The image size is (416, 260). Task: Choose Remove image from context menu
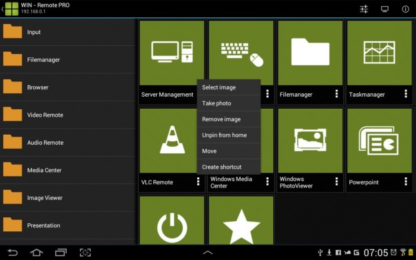pos(229,119)
